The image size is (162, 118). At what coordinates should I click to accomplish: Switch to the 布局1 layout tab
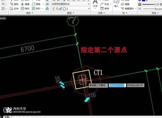(x=7, y=117)
